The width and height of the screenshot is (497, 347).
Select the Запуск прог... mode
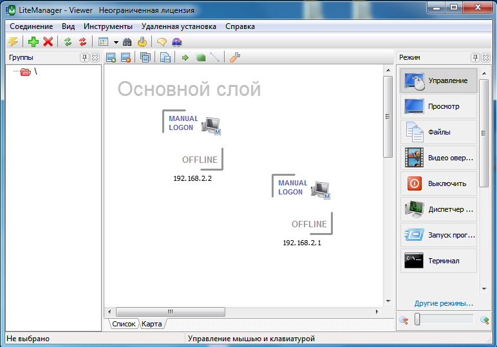pos(438,235)
